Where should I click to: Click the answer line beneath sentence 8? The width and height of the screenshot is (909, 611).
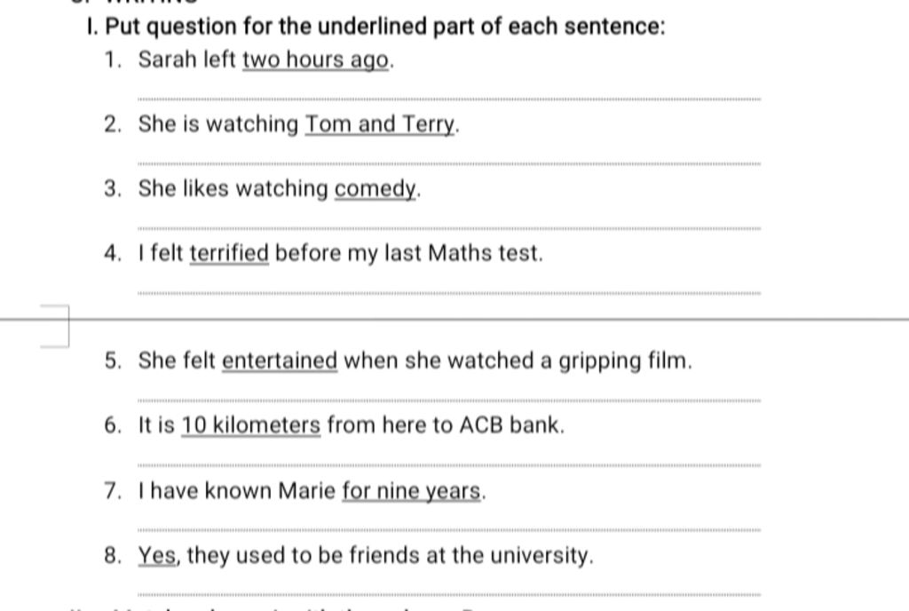pyautogui.click(x=449, y=593)
